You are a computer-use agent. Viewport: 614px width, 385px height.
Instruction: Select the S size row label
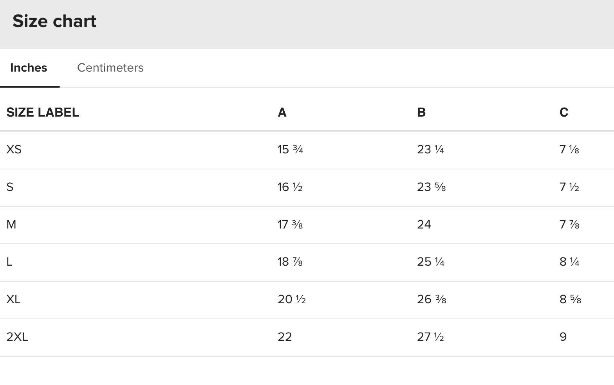pos(10,187)
